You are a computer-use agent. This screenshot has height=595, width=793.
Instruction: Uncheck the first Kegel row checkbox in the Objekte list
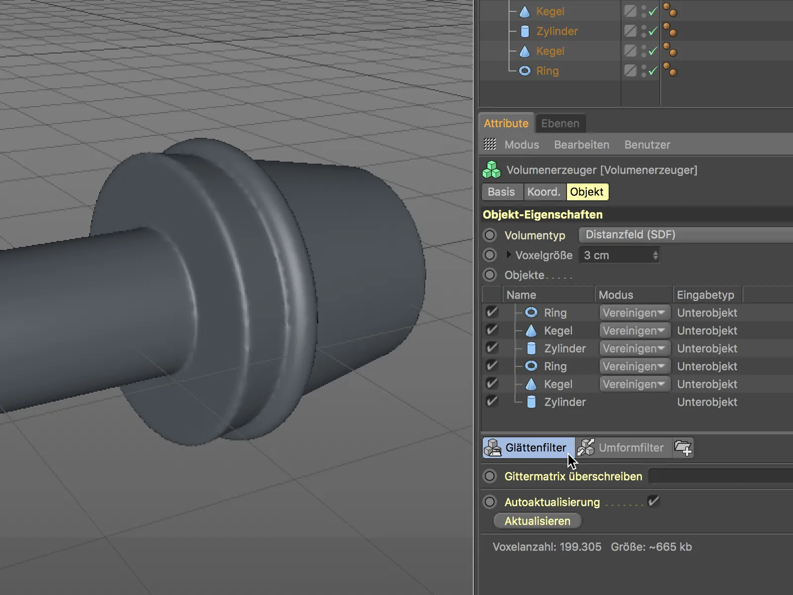(492, 330)
